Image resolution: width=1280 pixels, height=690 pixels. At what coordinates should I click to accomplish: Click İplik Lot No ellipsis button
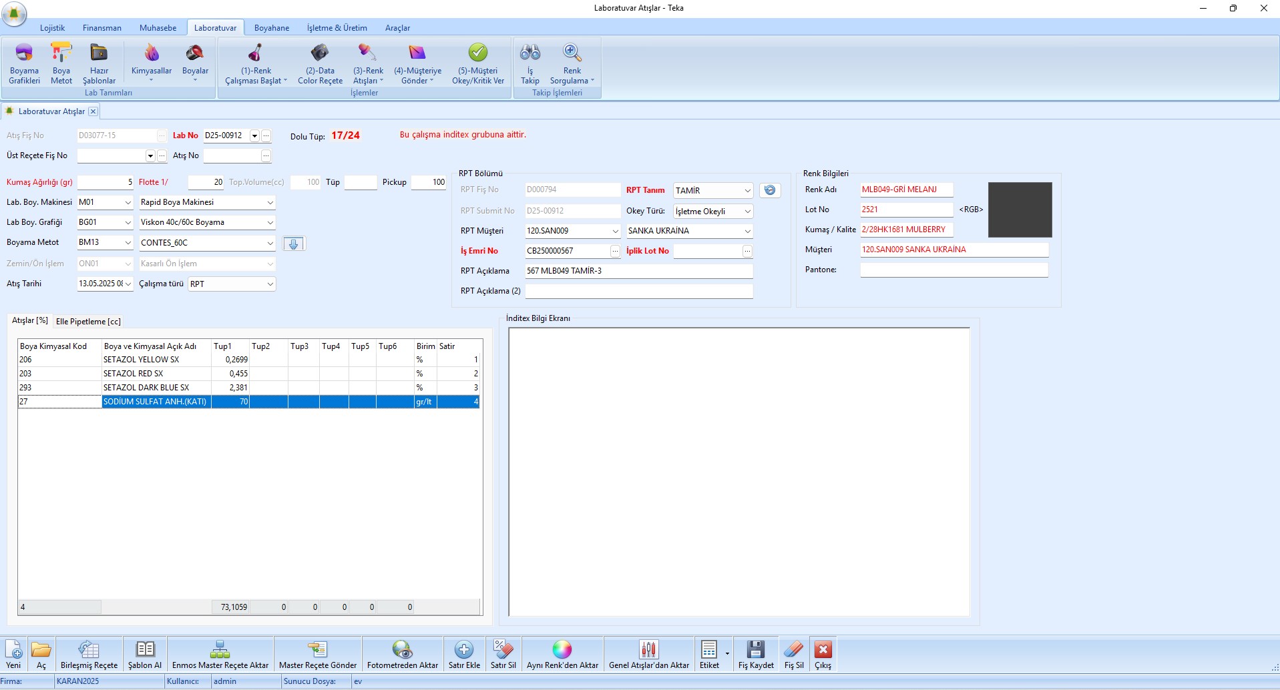(x=748, y=251)
